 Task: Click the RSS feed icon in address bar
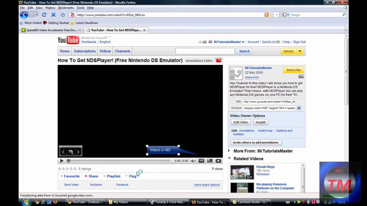[267, 15]
